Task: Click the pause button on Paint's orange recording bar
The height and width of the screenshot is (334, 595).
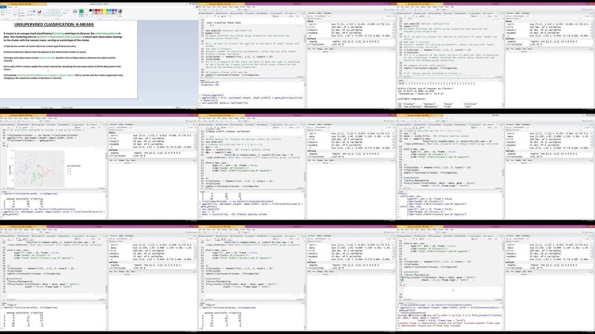Action: click(x=41, y=4)
